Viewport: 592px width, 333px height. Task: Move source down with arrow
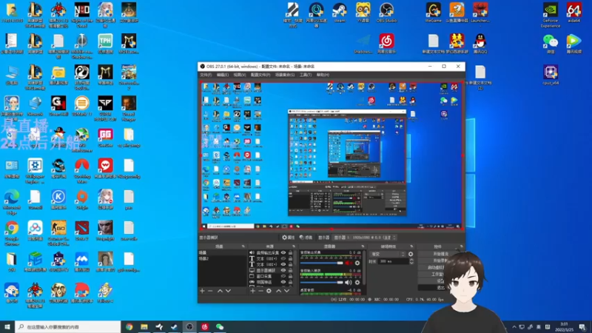pos(286,291)
